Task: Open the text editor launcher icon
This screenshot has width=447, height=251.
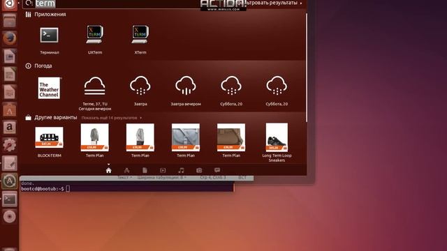Action: coord(9,163)
